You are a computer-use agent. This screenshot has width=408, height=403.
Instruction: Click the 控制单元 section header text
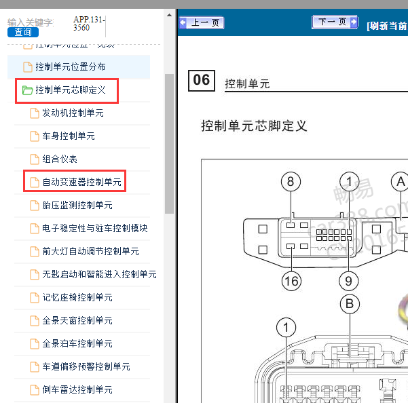pos(247,84)
